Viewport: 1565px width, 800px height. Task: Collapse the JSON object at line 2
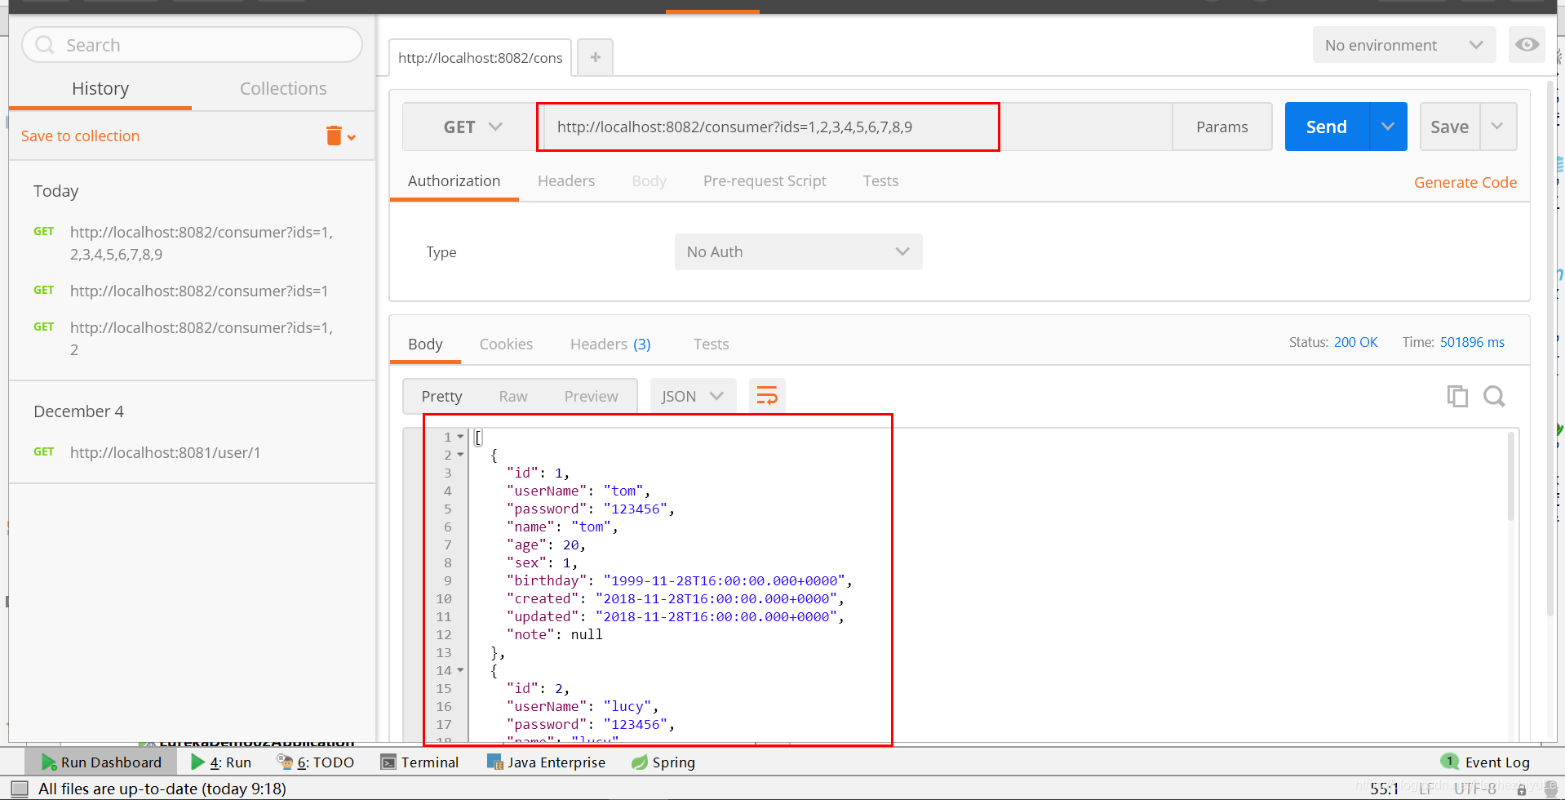click(460, 455)
